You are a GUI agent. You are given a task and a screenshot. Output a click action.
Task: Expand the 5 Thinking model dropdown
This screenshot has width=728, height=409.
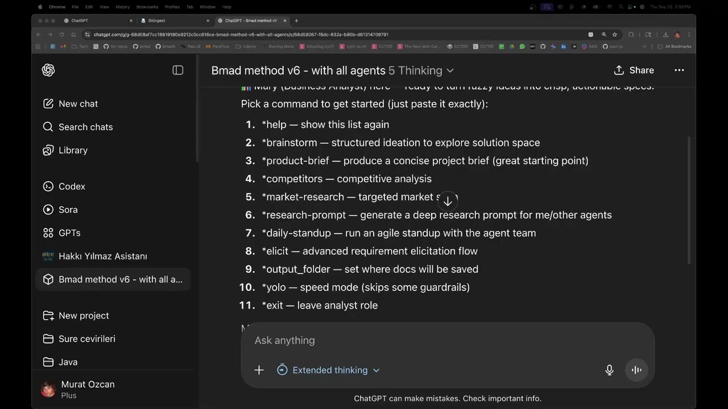(x=421, y=70)
